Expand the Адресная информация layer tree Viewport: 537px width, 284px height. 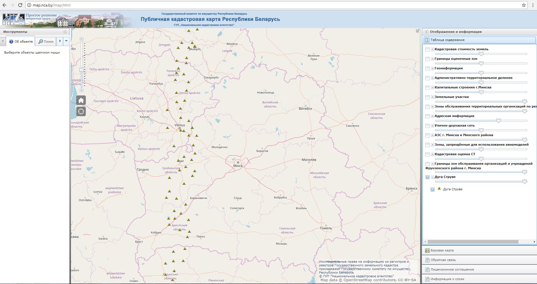point(432,116)
